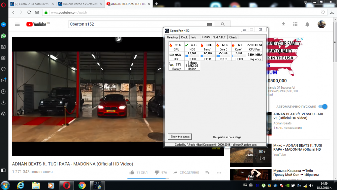Open Google Chrome from the taskbar
Image resolution: width=337 pixels, height=190 pixels.
click(x=82, y=185)
